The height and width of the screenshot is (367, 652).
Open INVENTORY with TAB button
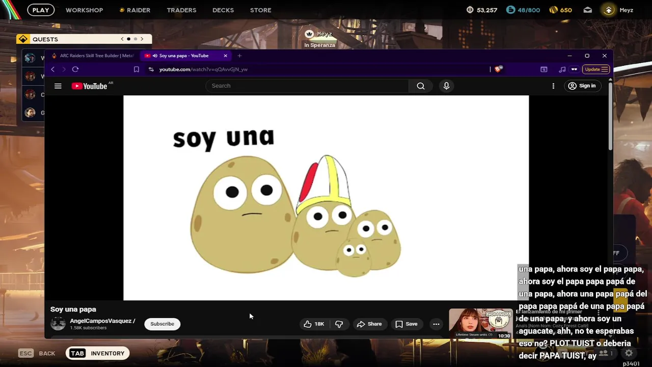point(98,353)
